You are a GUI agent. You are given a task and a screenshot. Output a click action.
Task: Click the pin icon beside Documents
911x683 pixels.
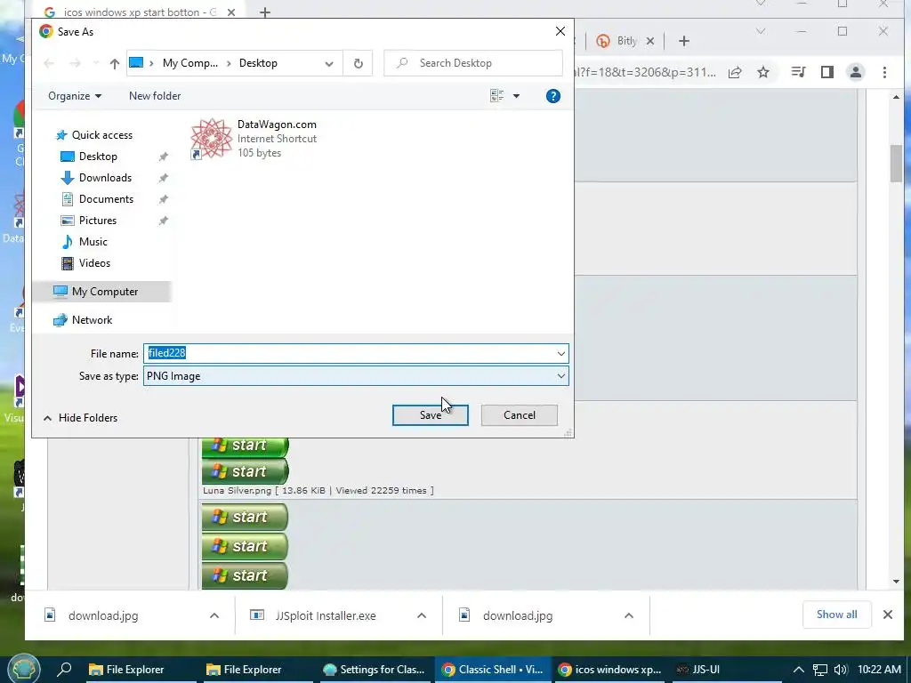point(164,200)
